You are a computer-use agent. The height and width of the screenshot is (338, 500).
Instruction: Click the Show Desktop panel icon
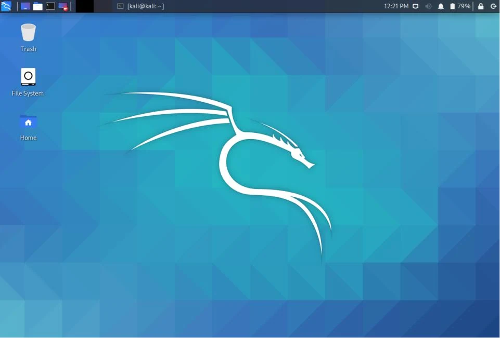[x=25, y=6]
